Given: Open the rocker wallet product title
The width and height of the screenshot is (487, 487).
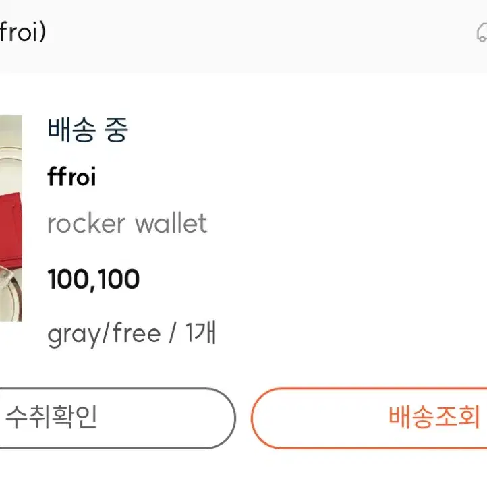Looking at the screenshot, I should click(127, 223).
